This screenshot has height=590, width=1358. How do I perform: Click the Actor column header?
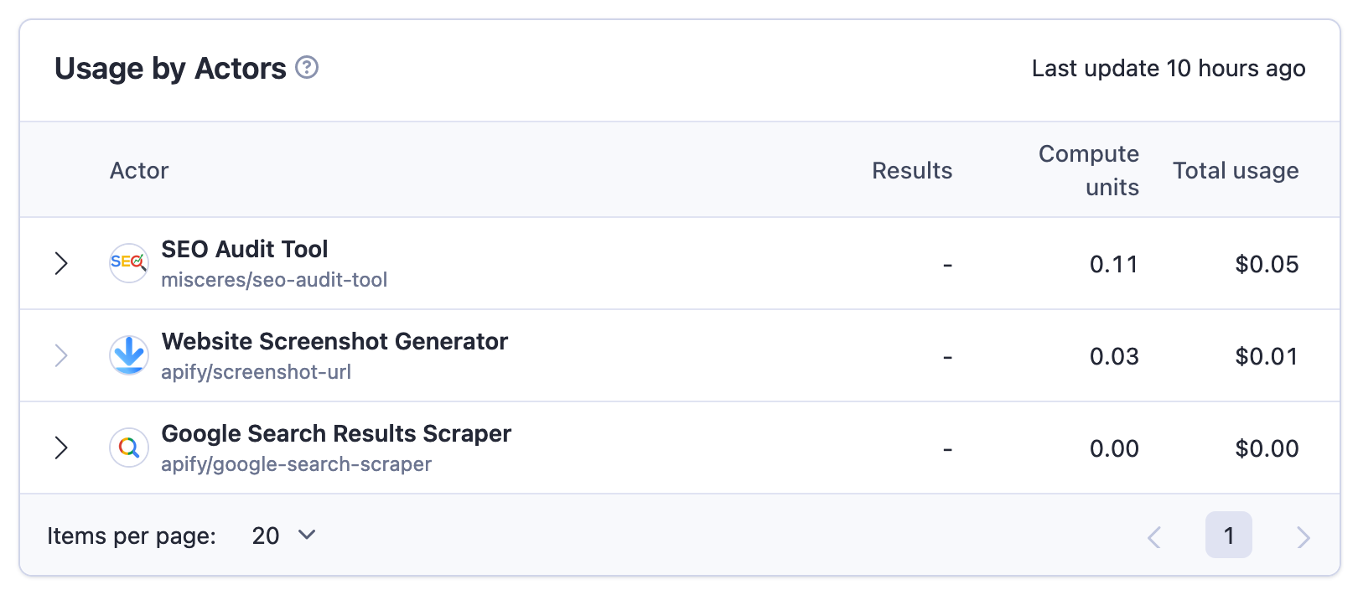click(x=139, y=170)
